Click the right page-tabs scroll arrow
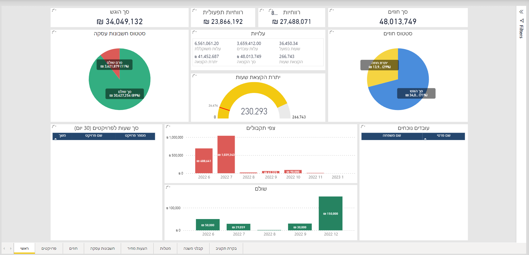 pos(11,248)
